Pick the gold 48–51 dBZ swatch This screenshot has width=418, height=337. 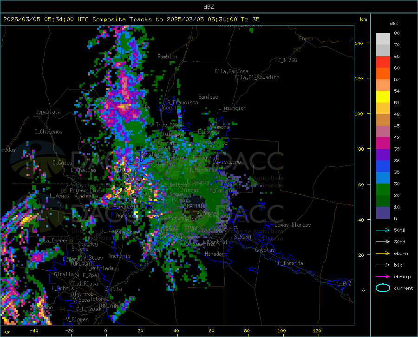click(x=383, y=108)
